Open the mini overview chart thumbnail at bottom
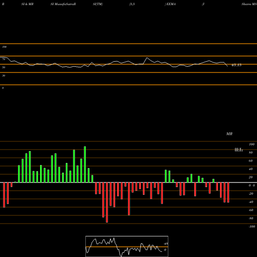257x257 pixels. (x=127, y=246)
